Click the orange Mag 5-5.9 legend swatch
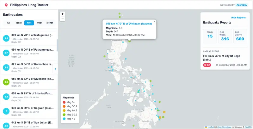Image resolution: width=253 pixels, height=129 pixels. pos(64,106)
